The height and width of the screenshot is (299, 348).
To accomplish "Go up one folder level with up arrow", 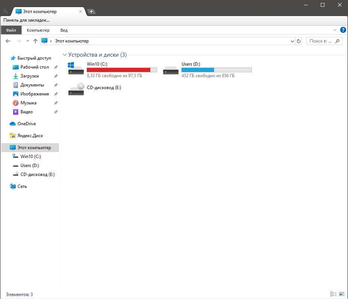I will [35, 41].
